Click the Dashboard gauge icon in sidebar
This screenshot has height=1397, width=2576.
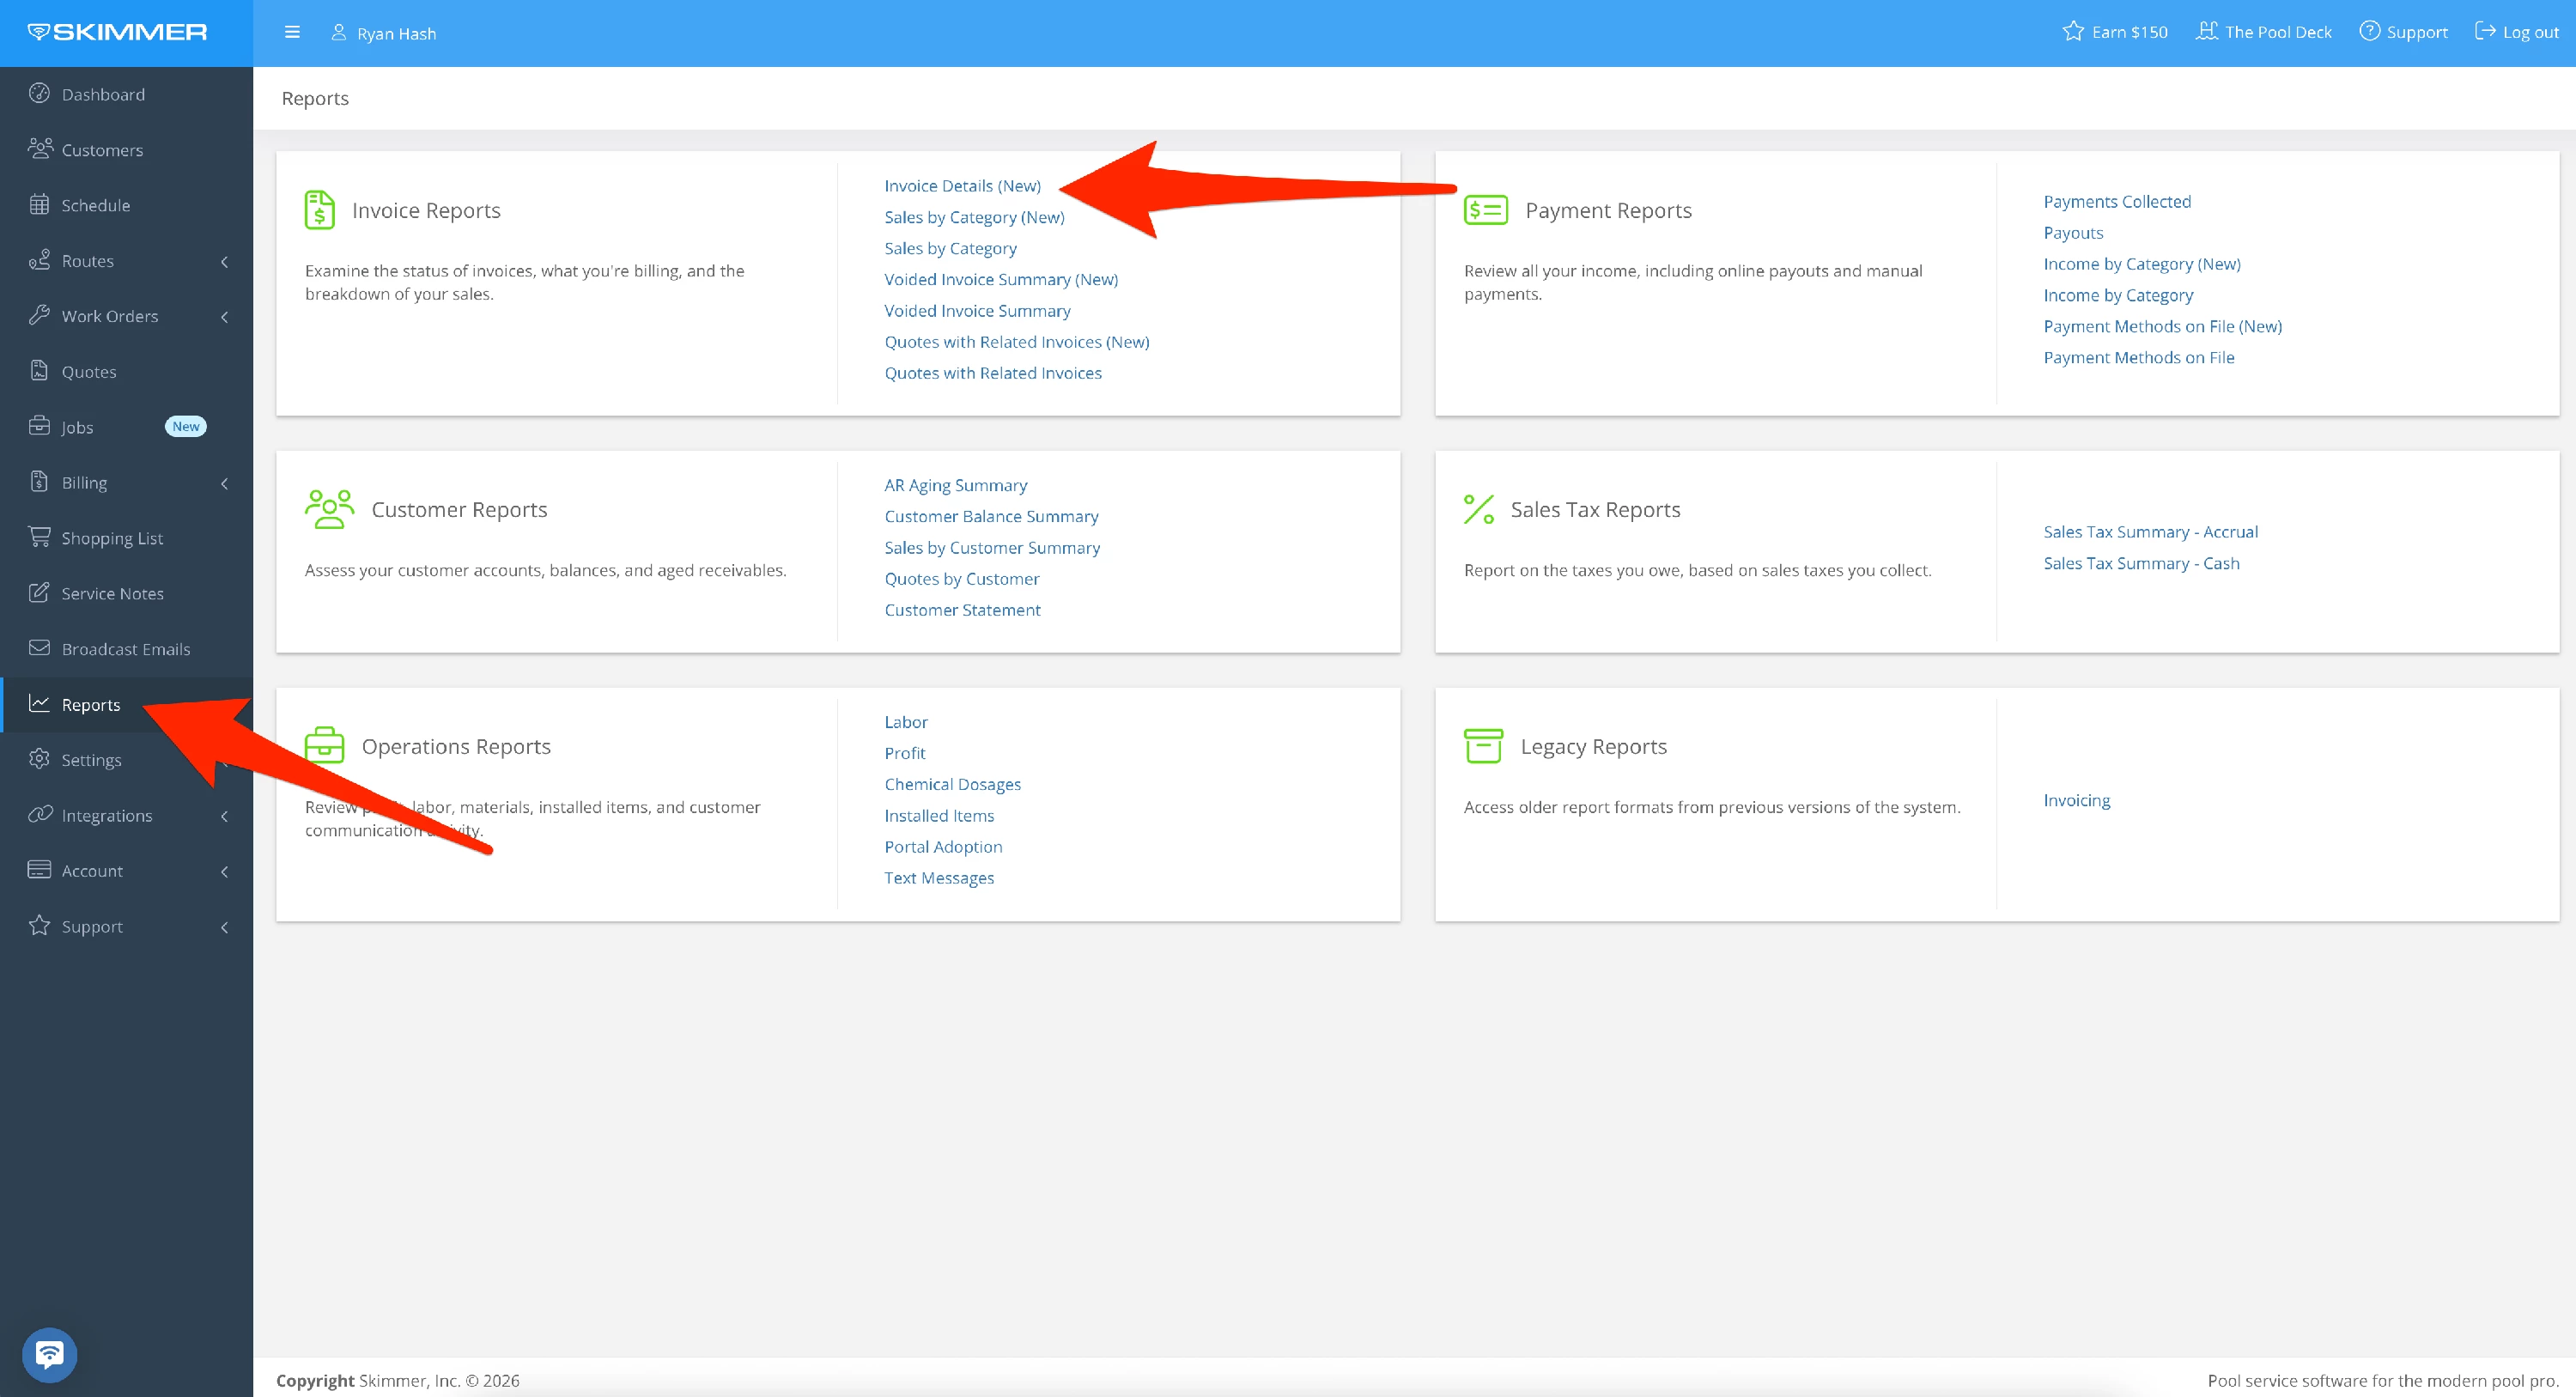[39, 93]
